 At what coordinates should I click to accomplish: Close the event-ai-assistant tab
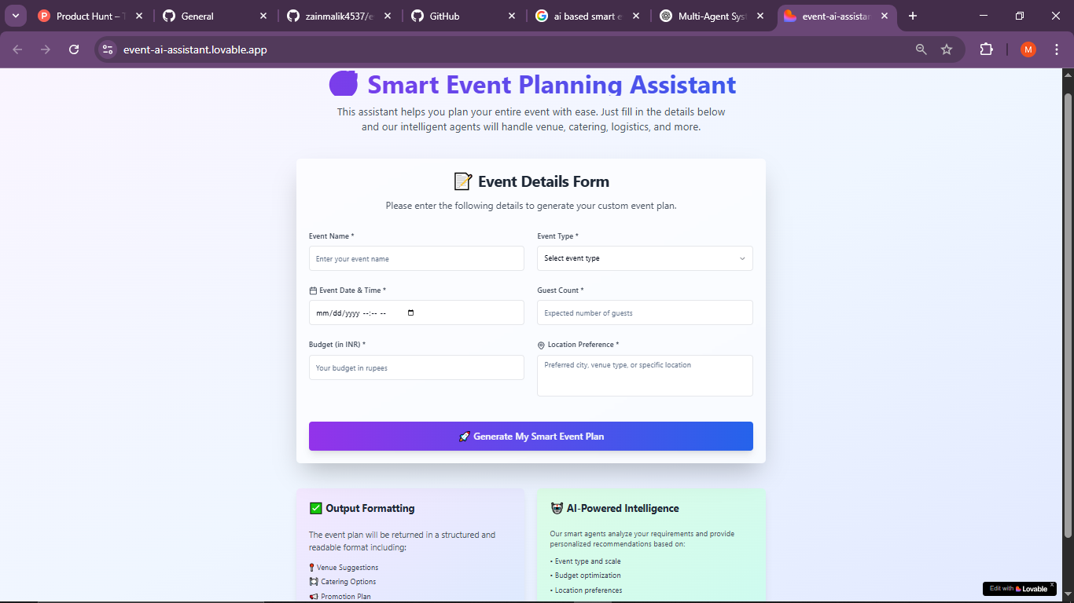(884, 16)
